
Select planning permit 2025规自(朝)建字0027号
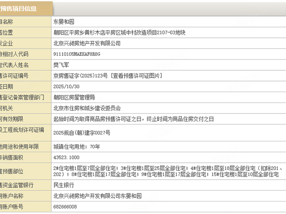(x=82, y=133)
